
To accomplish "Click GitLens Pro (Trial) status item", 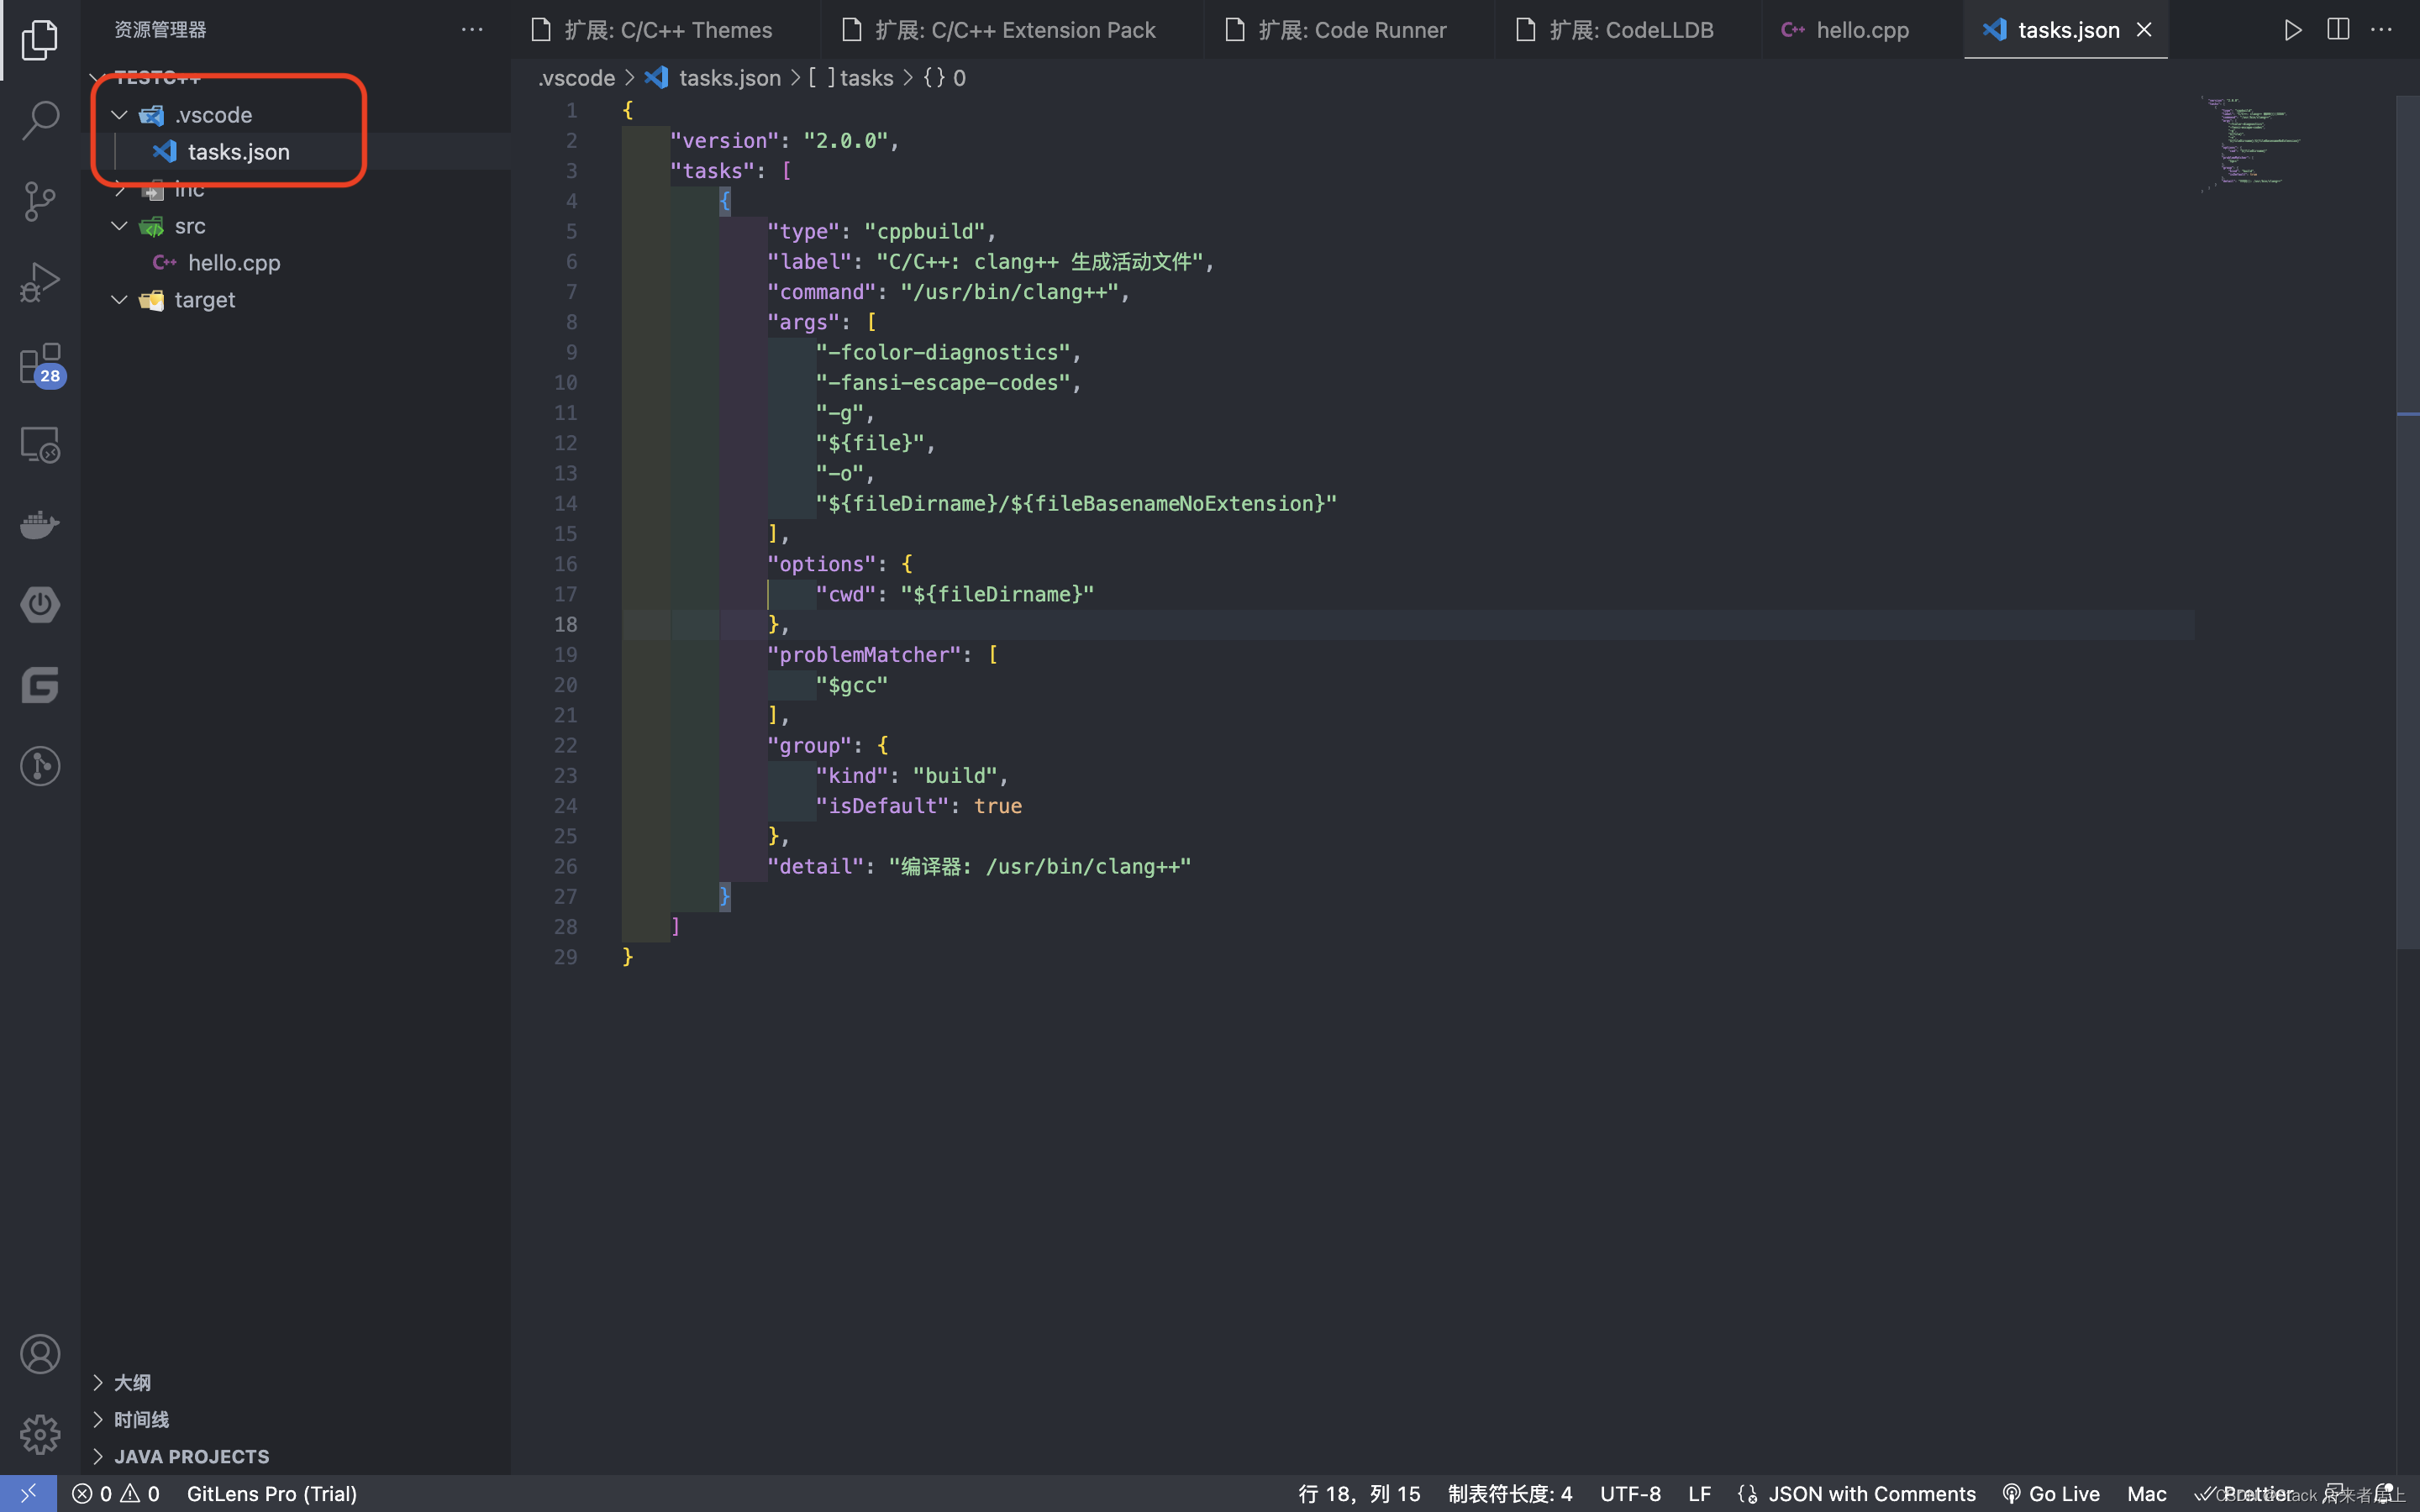I will pos(272,1494).
